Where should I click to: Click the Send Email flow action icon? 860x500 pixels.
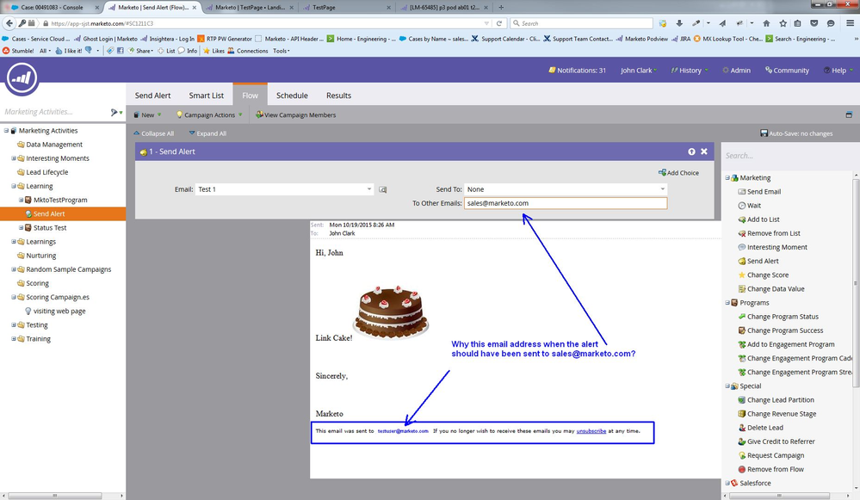point(742,192)
